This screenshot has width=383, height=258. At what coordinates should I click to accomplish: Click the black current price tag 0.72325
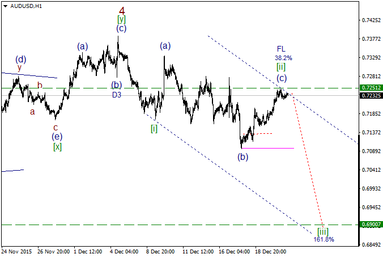[371, 95]
